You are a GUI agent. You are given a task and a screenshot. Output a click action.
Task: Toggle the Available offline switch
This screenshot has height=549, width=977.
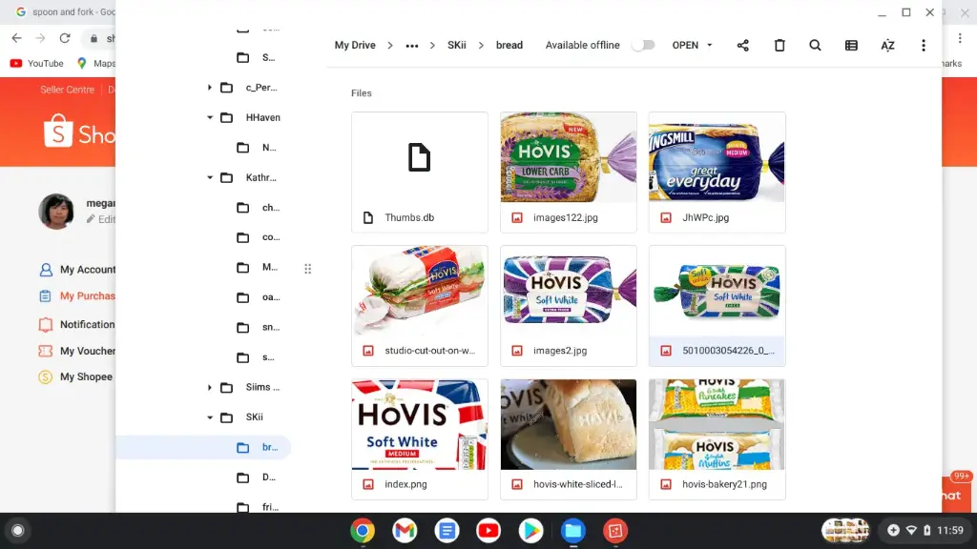(x=643, y=45)
